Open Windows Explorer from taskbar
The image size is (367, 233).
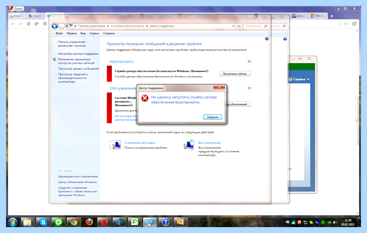pyautogui.click(x=27, y=222)
